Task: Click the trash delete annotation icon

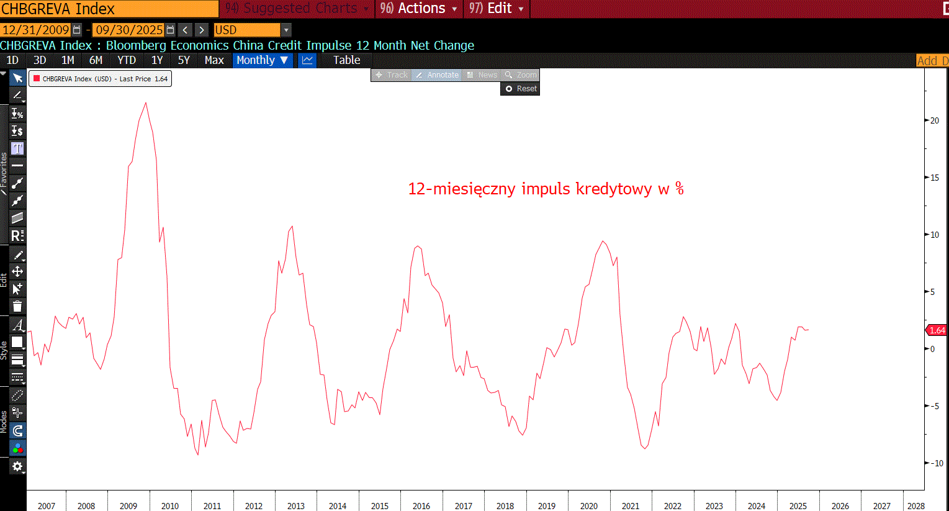Action: [17, 306]
